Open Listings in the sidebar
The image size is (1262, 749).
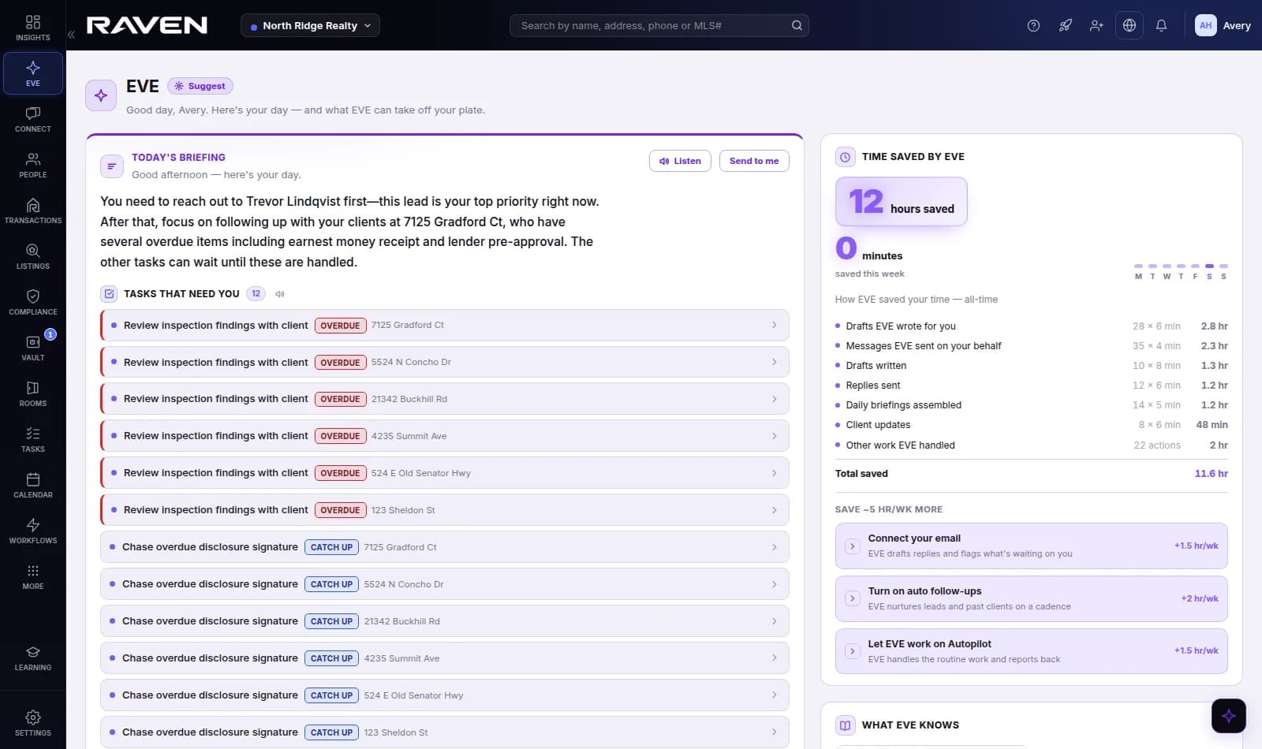click(x=33, y=256)
